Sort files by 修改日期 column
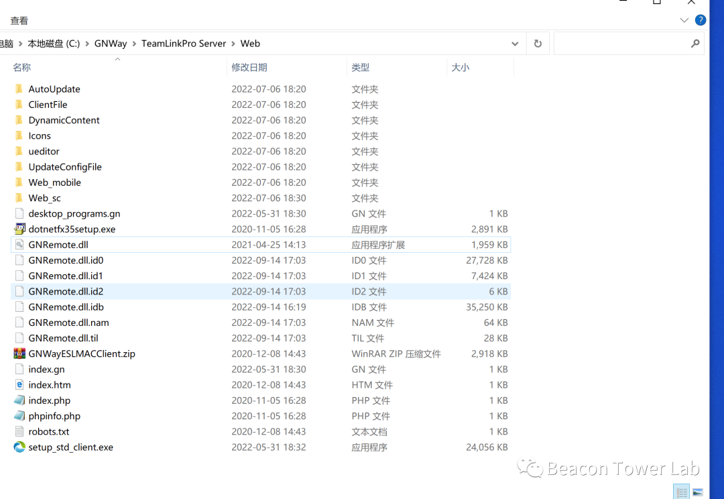 coord(249,68)
